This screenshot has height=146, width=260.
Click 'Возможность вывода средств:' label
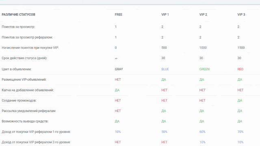tap(25, 121)
